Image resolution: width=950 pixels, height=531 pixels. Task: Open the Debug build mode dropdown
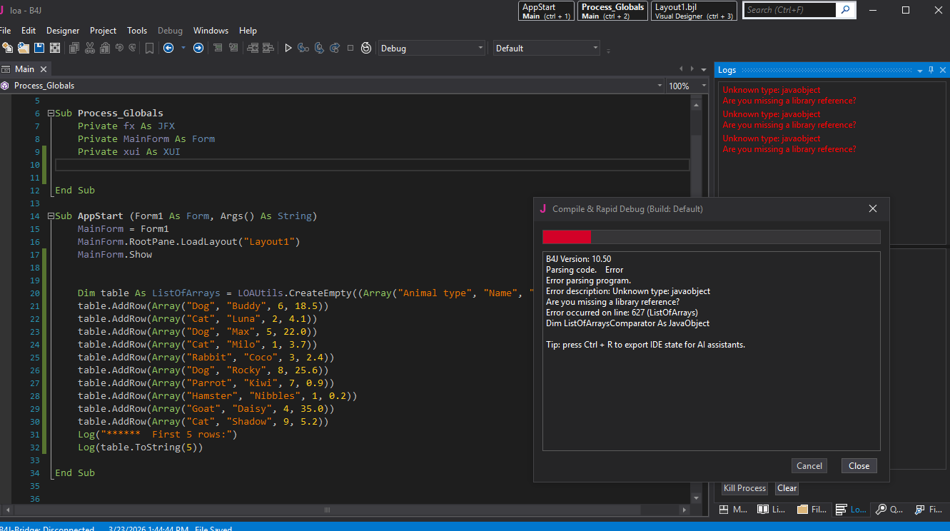pyautogui.click(x=431, y=48)
